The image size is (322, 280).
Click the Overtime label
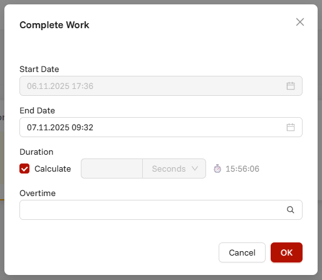tap(38, 193)
